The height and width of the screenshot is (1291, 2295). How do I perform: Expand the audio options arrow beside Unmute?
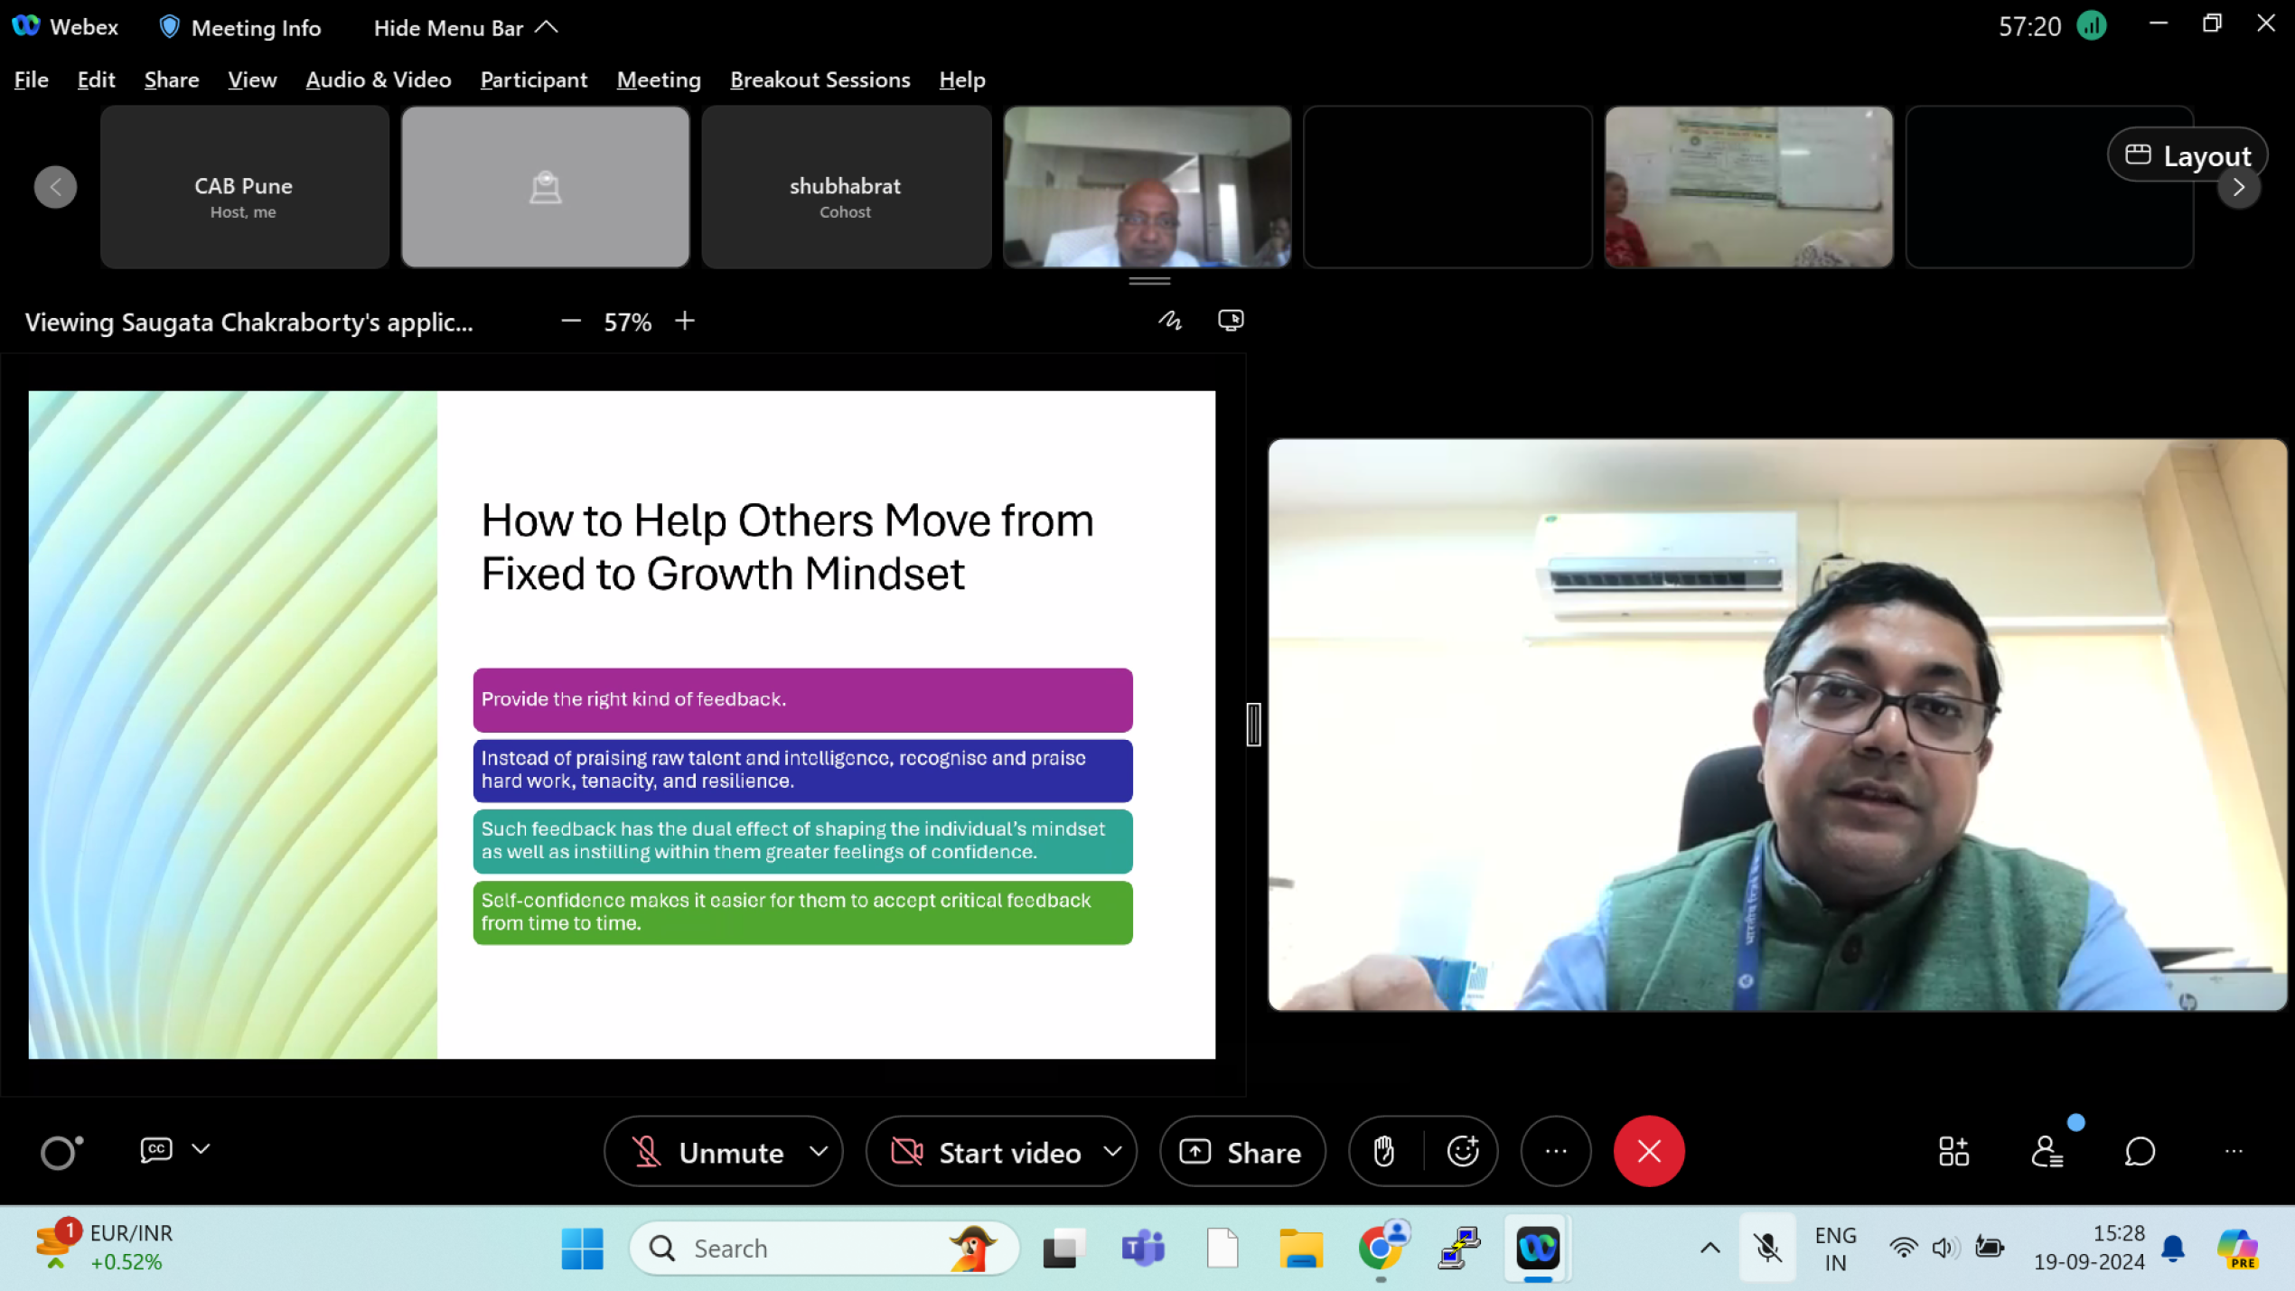point(819,1152)
